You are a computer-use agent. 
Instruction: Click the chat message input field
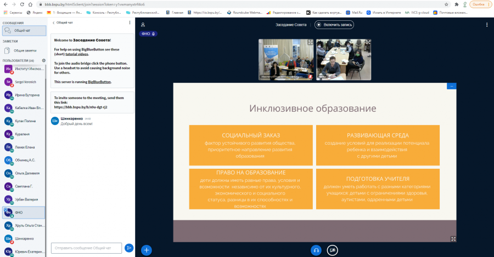86,248
